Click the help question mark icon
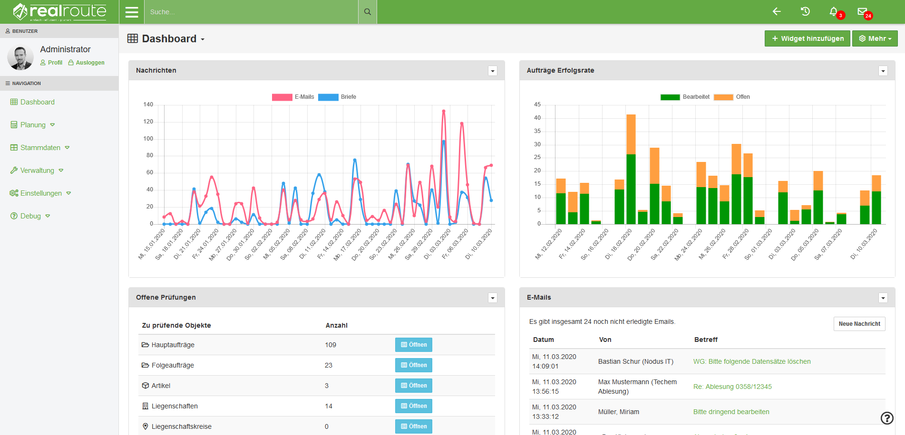Screen dimensions: 905x435 887,418
